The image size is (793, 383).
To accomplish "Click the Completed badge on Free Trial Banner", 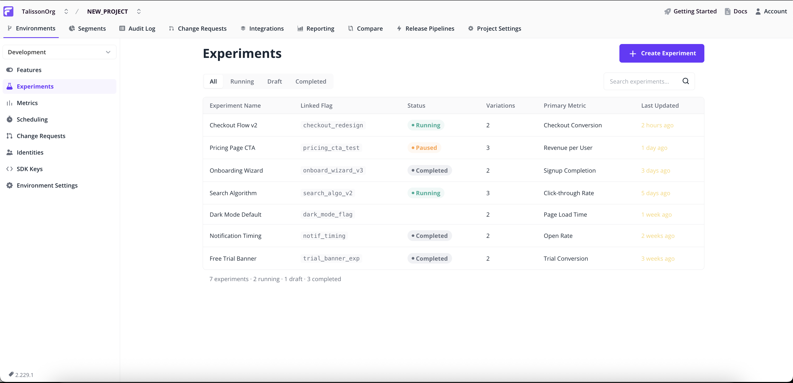I will [430, 258].
